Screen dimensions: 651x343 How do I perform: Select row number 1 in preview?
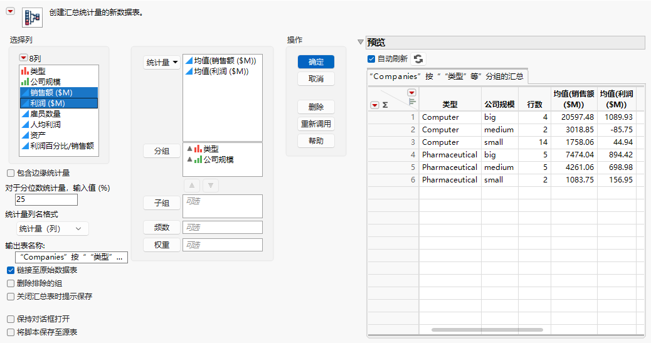click(393, 117)
